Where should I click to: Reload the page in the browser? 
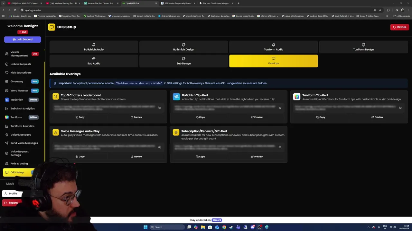click(x=15, y=10)
